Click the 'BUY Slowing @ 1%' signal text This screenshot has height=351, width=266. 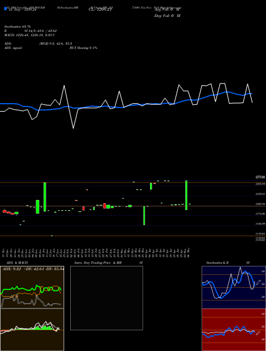pyautogui.click(x=84, y=48)
